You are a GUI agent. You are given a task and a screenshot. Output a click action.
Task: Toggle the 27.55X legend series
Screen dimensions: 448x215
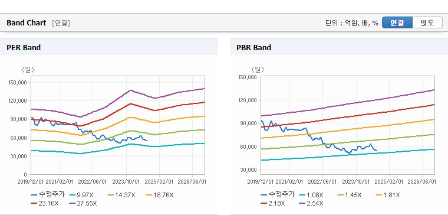83,203
